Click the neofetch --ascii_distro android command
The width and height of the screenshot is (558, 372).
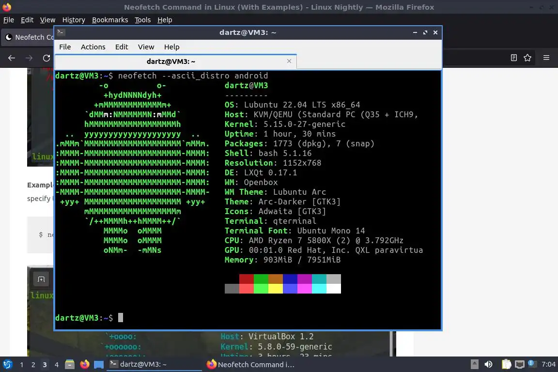(x=193, y=76)
